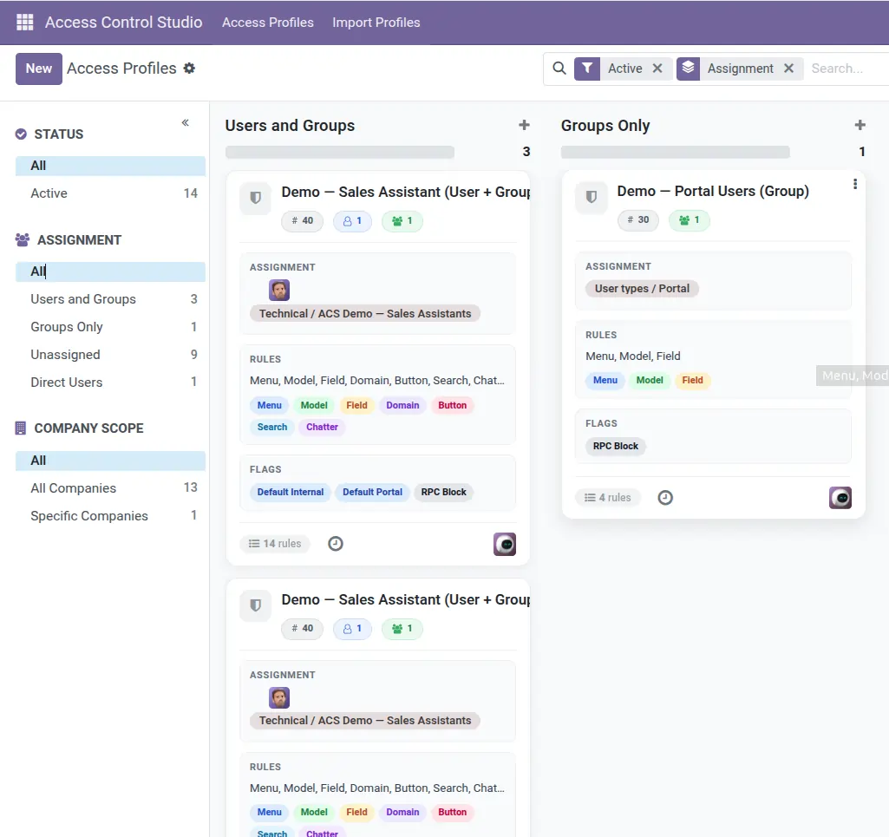This screenshot has width=889, height=837.
Task: Collapse the filter sidebar with double-chevron
Action: (186, 122)
